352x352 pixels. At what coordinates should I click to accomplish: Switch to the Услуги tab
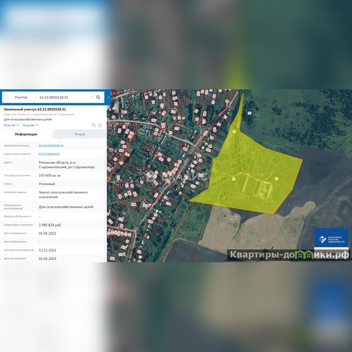click(80, 134)
